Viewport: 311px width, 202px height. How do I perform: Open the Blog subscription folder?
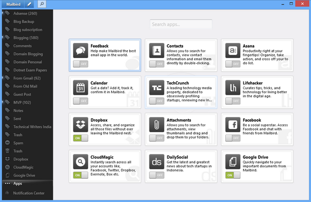coord(28,30)
